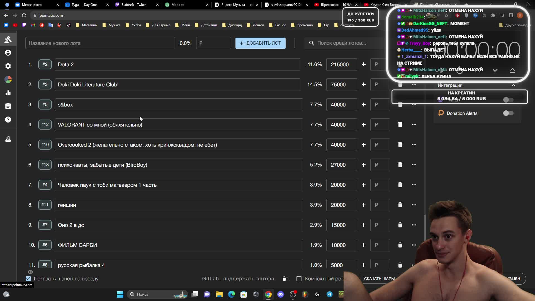Reload the browser page
Screen dimensions: 535x301
point(24,15)
